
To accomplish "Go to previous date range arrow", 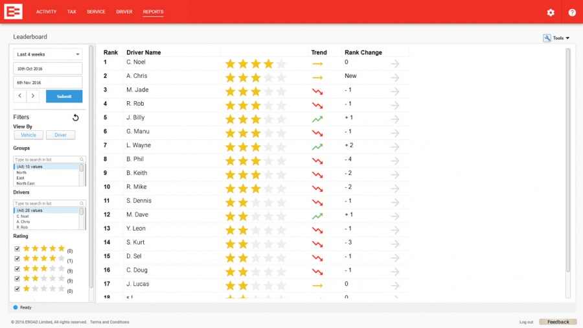I will 20,96.
